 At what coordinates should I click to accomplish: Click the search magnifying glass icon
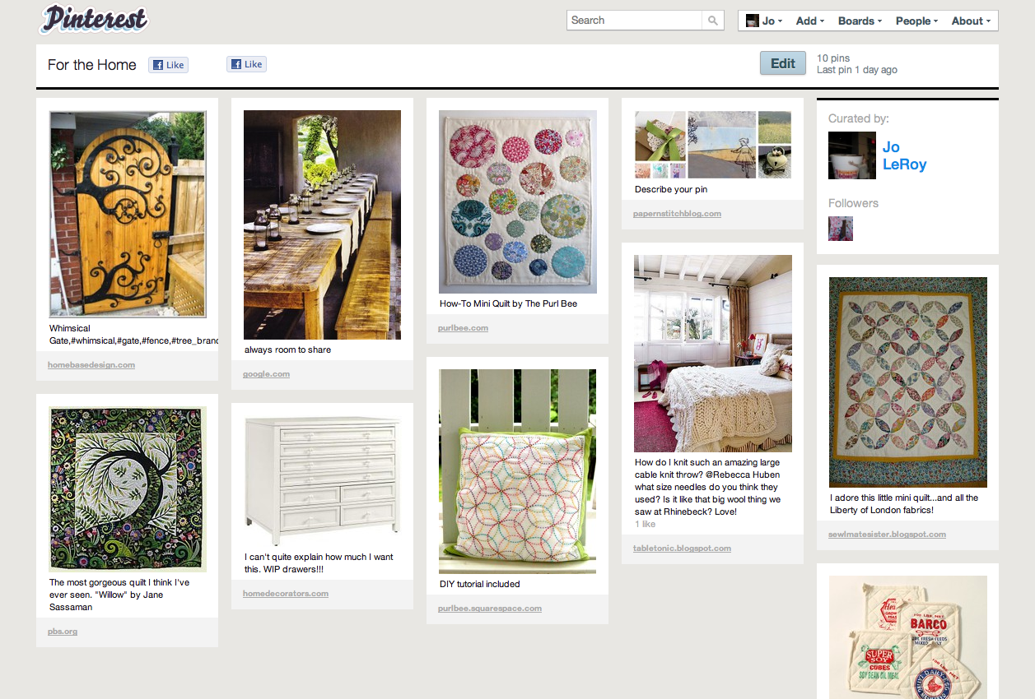pyautogui.click(x=713, y=21)
